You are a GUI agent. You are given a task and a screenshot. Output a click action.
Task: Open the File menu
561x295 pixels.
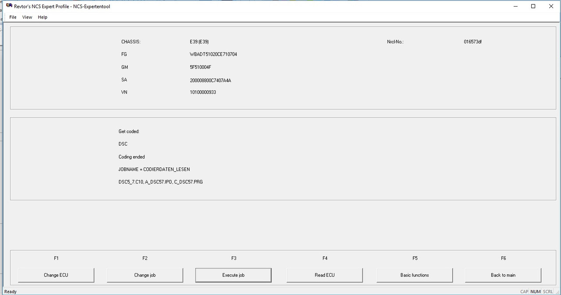click(x=13, y=17)
